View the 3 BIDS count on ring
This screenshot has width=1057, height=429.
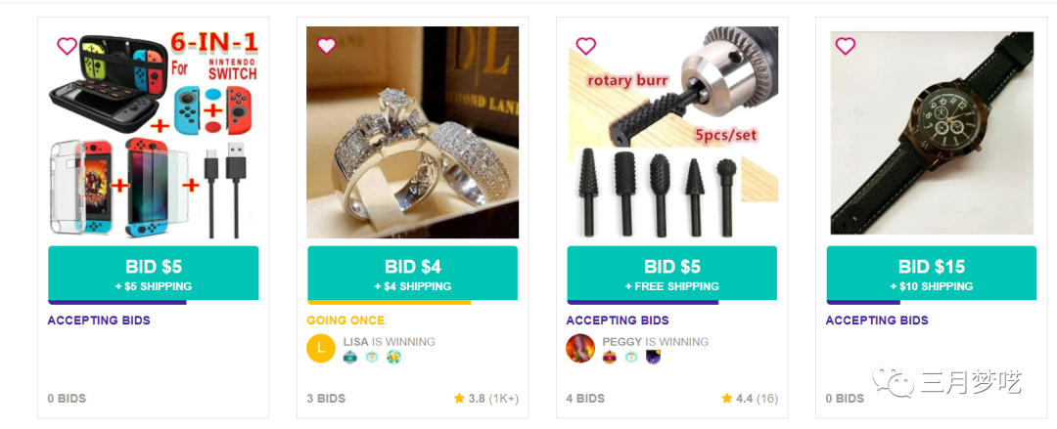tap(326, 399)
